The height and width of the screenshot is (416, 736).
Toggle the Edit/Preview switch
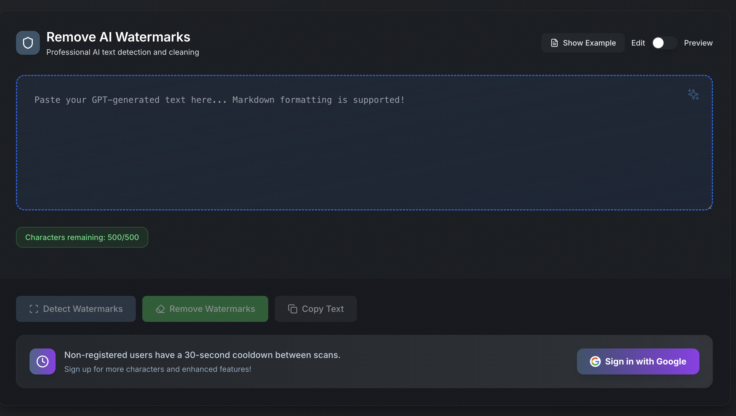(664, 43)
